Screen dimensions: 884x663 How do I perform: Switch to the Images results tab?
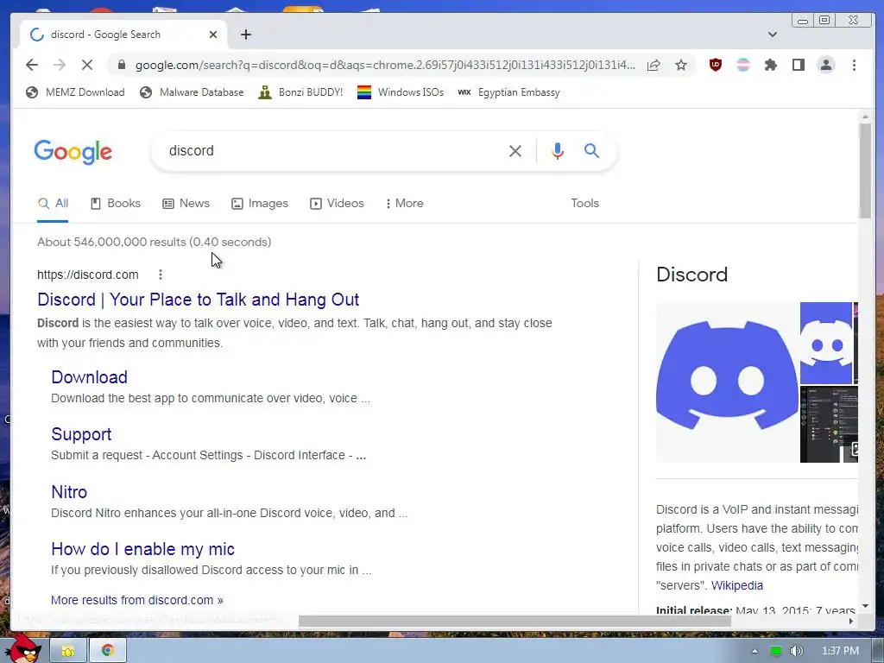click(x=260, y=203)
